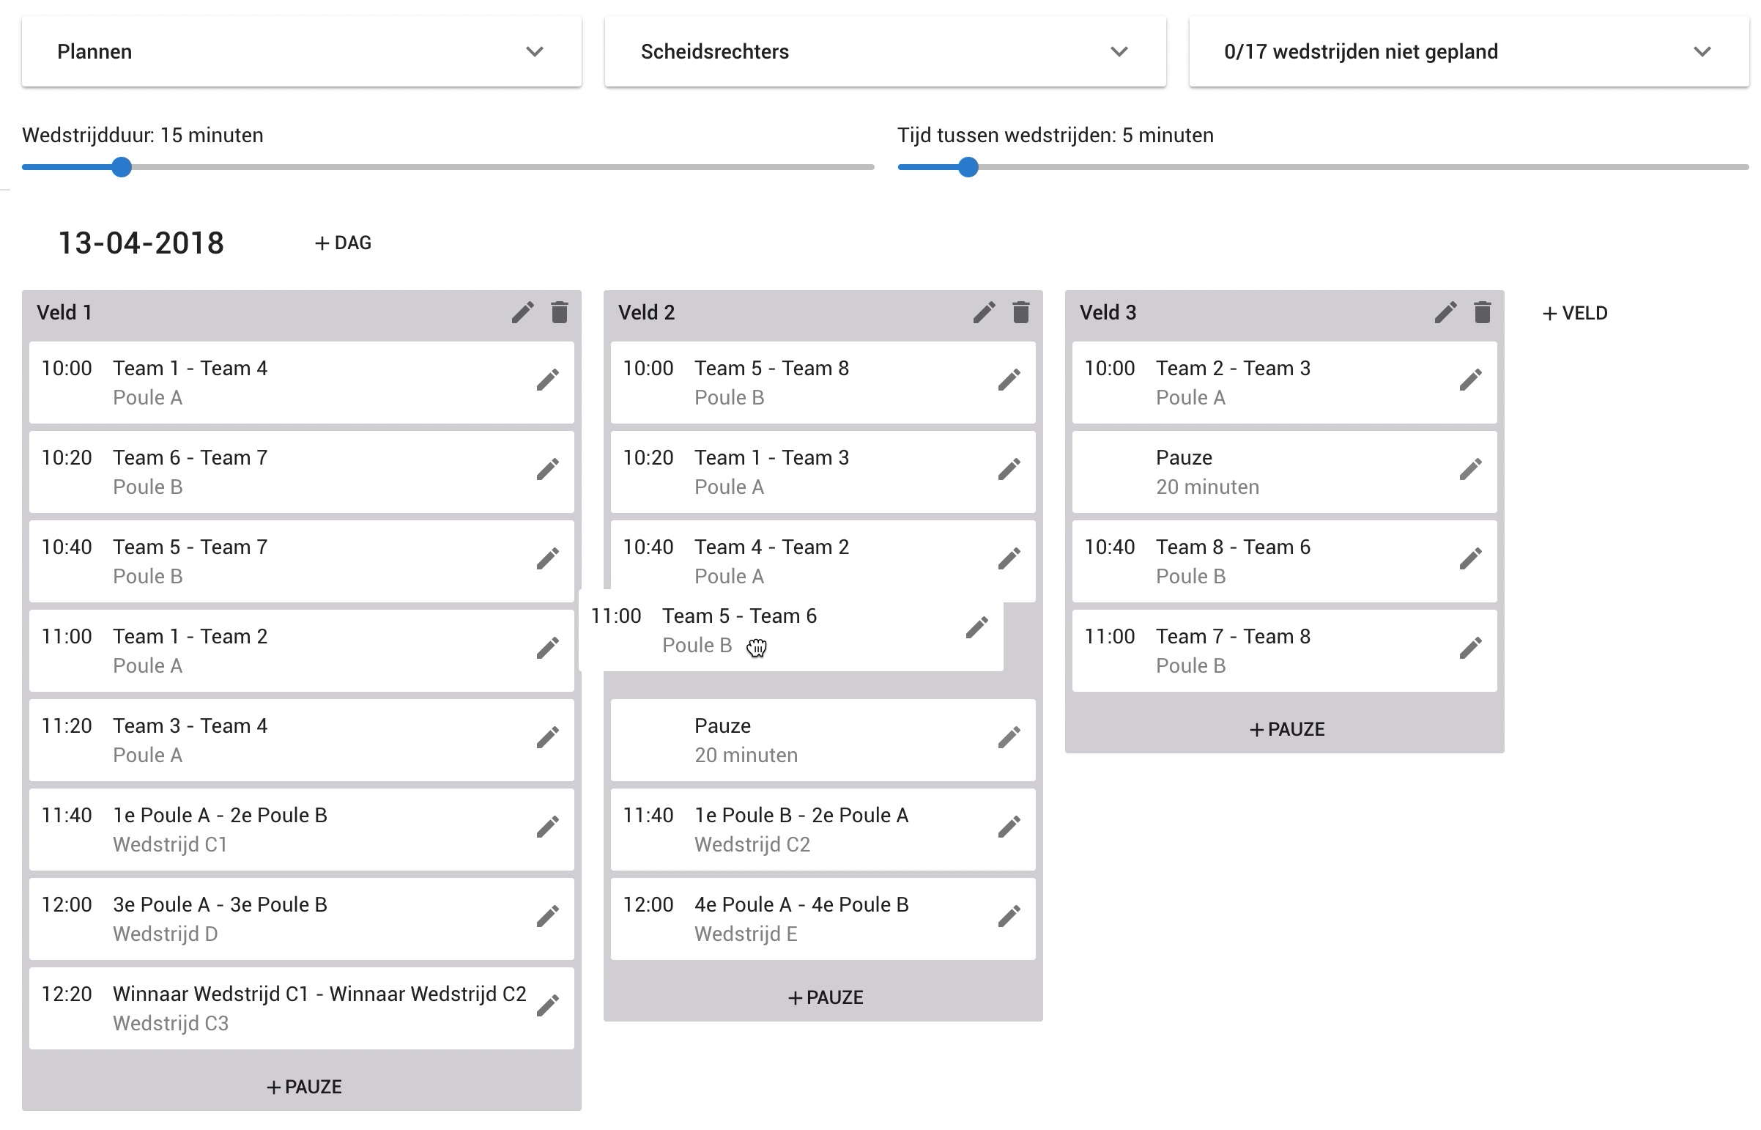The height and width of the screenshot is (1130, 1761).
Task: Edit the Pauze in Veld 3
Action: (1471, 470)
